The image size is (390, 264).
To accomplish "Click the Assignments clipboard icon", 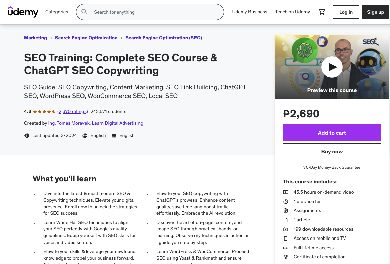I will coord(286,211).
